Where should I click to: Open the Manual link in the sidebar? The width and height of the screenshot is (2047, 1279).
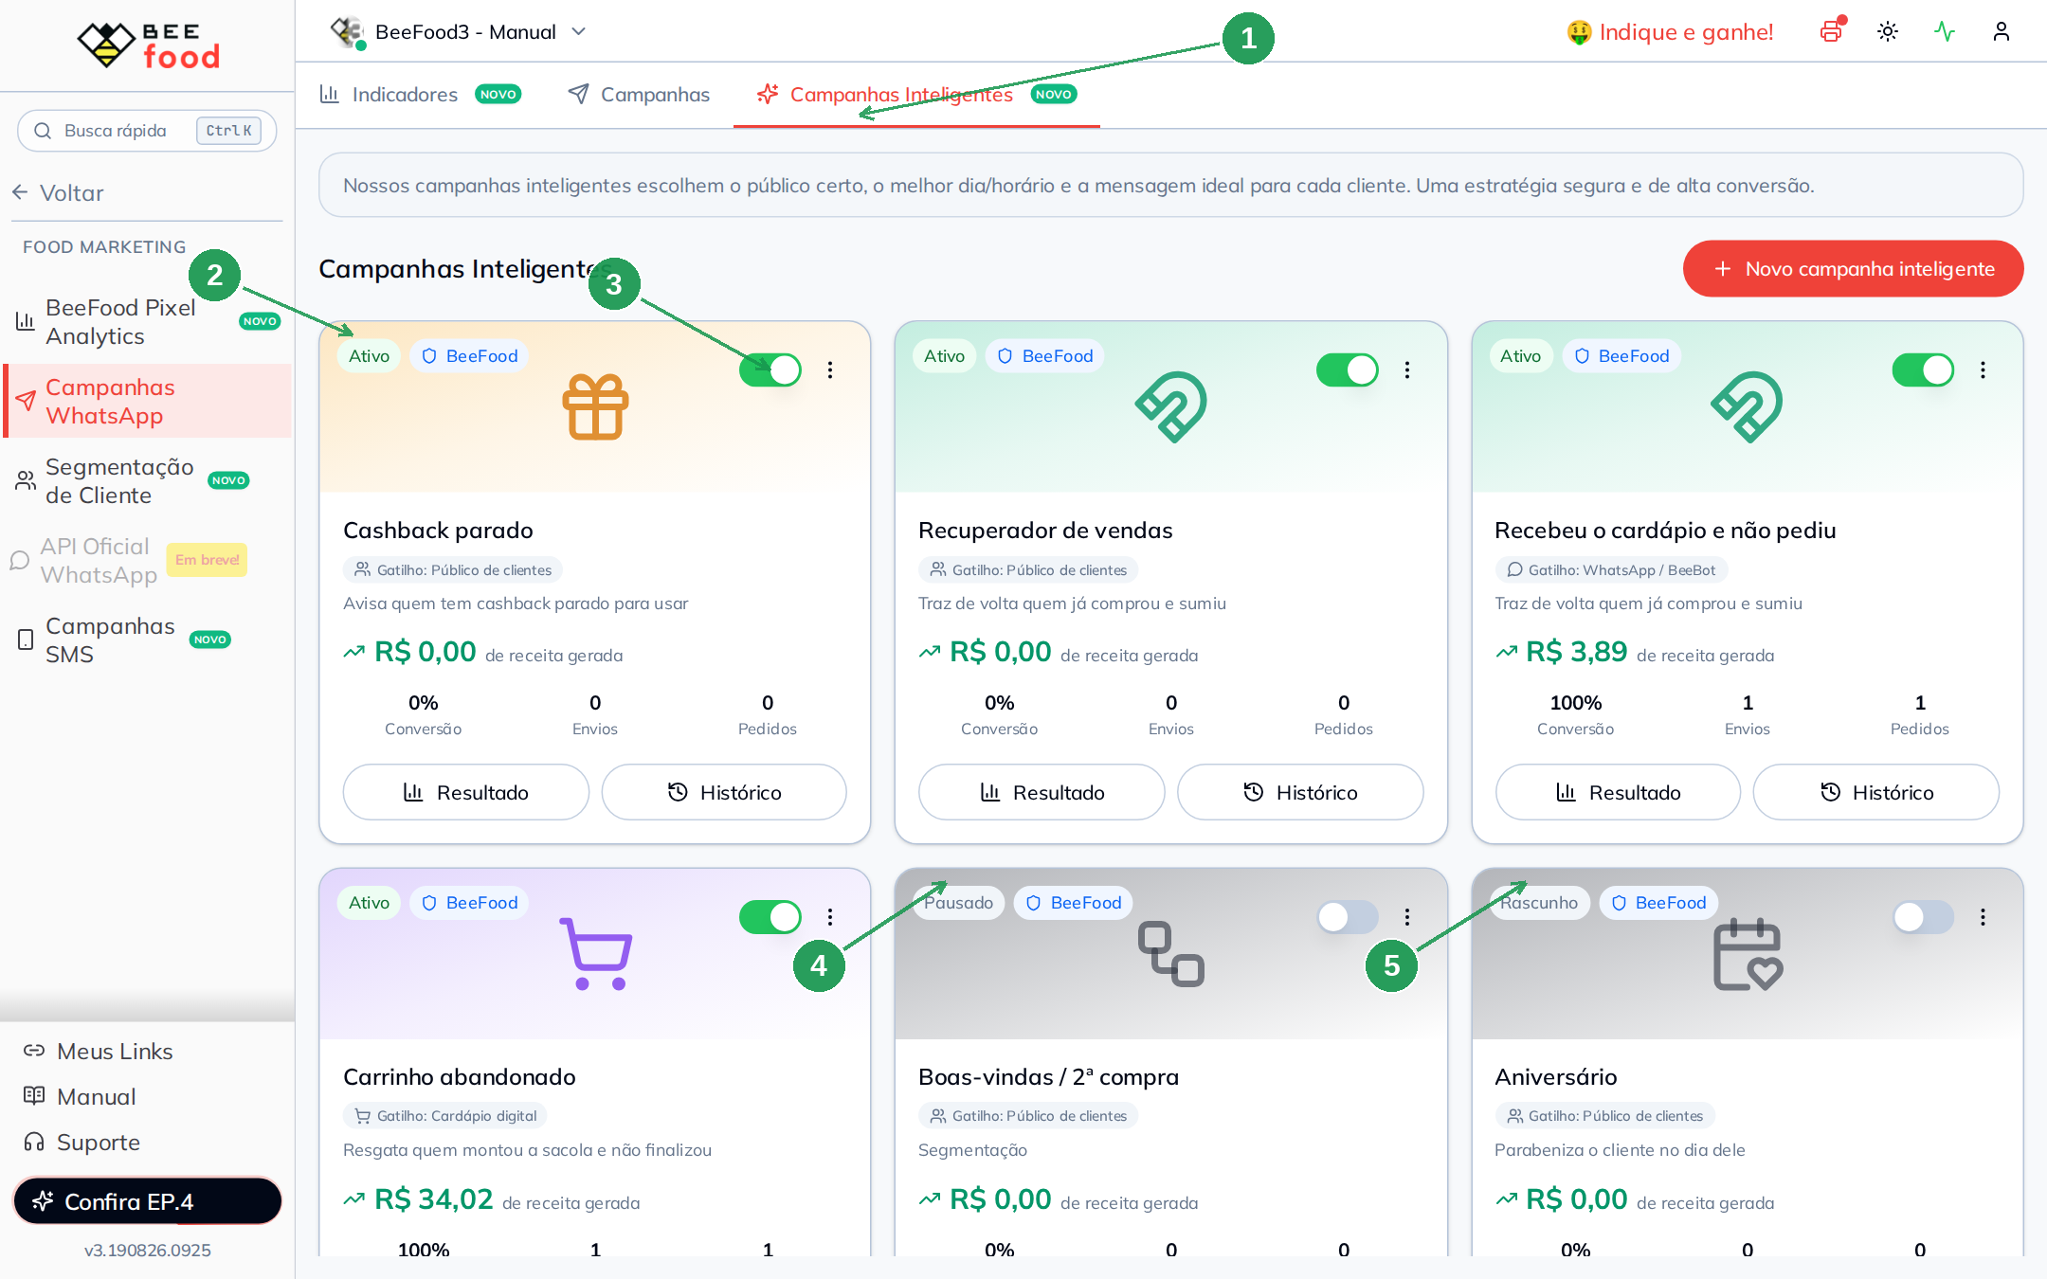coord(80,1096)
